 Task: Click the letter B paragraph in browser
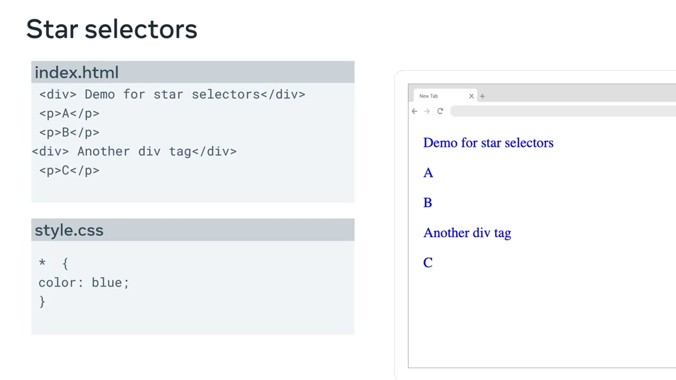(x=428, y=203)
